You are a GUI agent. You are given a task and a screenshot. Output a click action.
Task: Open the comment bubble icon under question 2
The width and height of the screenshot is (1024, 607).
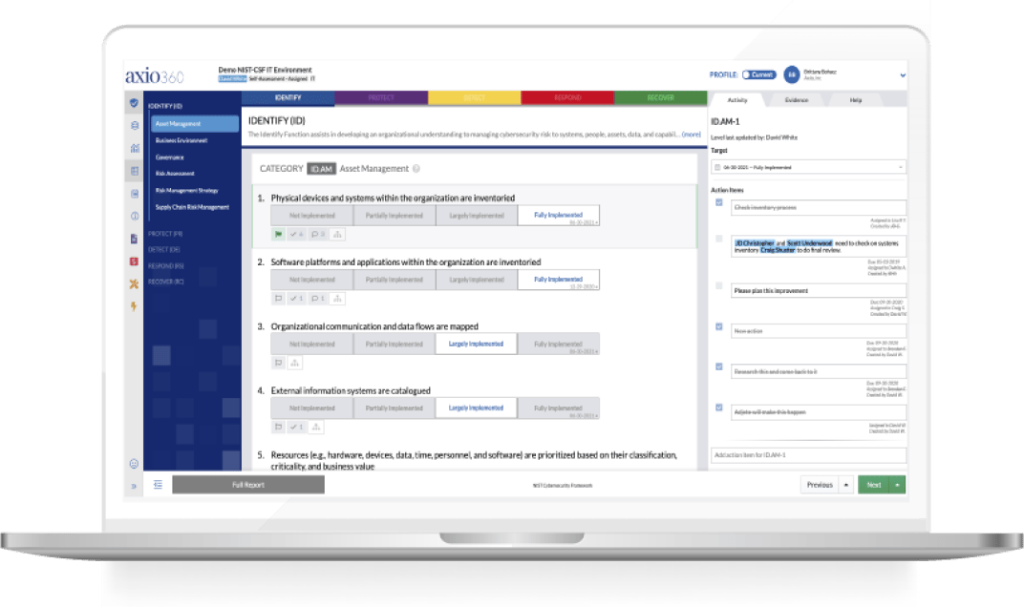click(x=316, y=299)
